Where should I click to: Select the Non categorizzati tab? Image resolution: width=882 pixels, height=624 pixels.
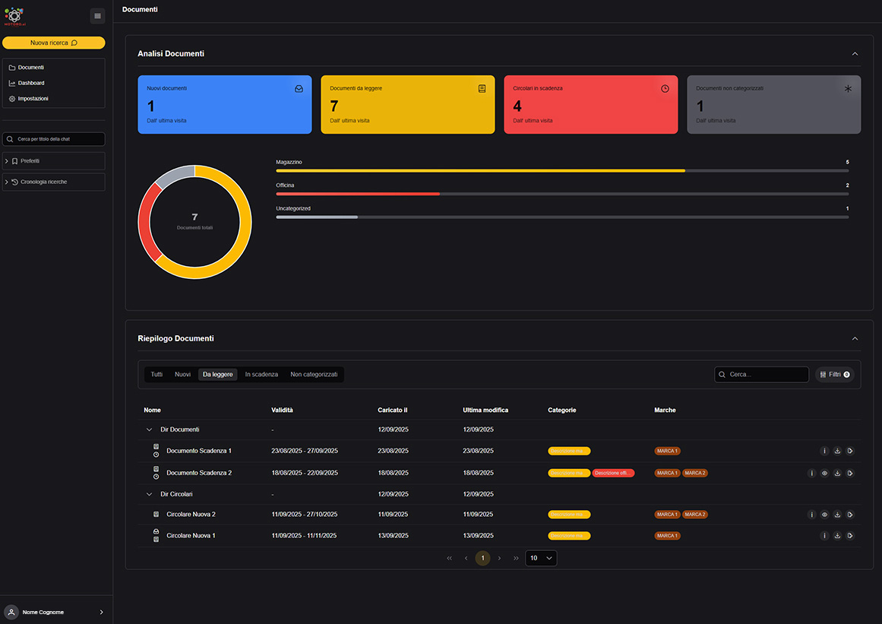click(x=314, y=374)
